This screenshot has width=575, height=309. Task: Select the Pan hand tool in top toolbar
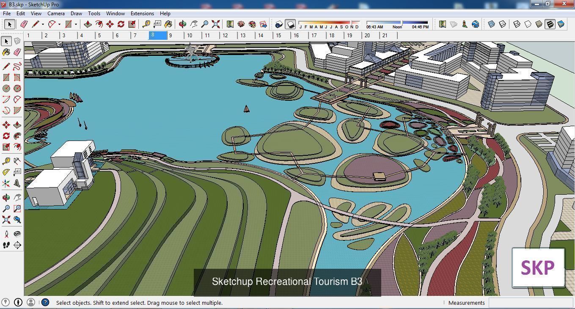[x=193, y=24]
